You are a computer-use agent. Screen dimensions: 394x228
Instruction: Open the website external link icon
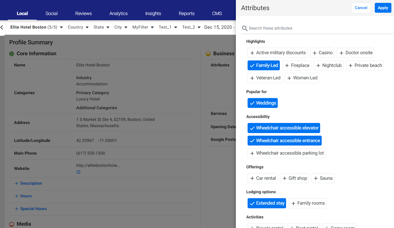pos(78,172)
